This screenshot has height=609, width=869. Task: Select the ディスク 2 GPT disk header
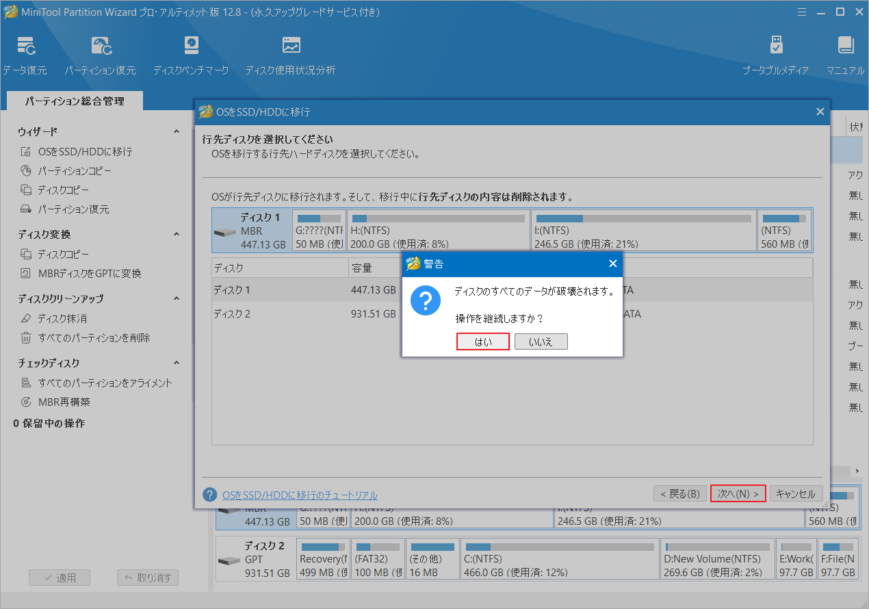click(x=256, y=559)
